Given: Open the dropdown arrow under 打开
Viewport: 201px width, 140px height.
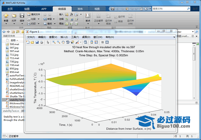Looking at the screenshot, I should pos(14,24).
